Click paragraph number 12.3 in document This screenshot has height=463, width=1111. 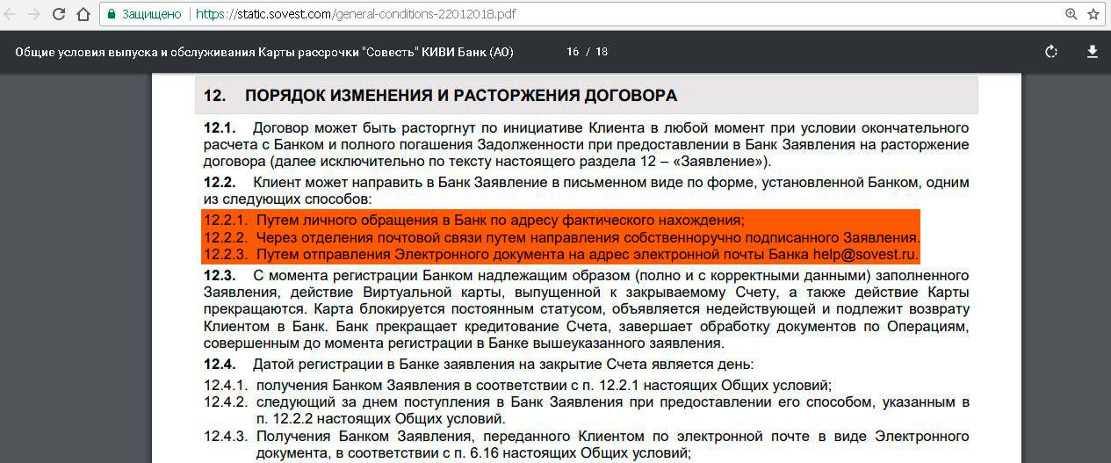pos(220,275)
